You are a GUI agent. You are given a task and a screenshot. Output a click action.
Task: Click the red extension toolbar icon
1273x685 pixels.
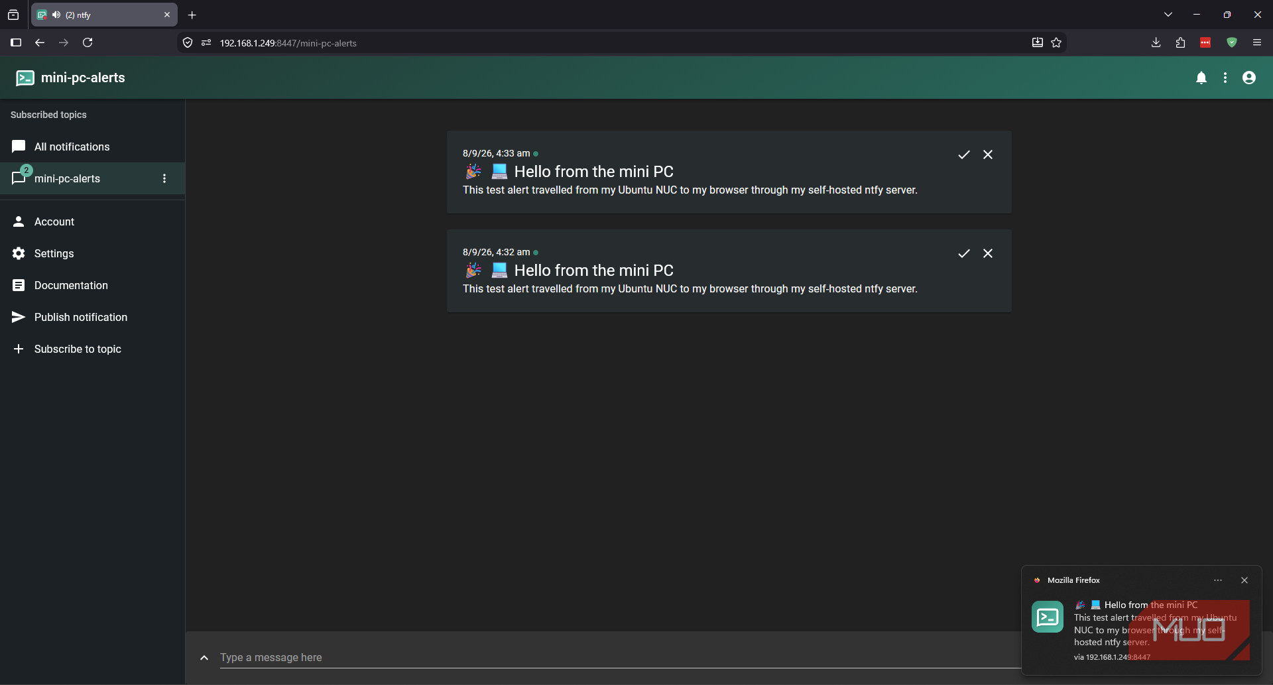click(1205, 42)
